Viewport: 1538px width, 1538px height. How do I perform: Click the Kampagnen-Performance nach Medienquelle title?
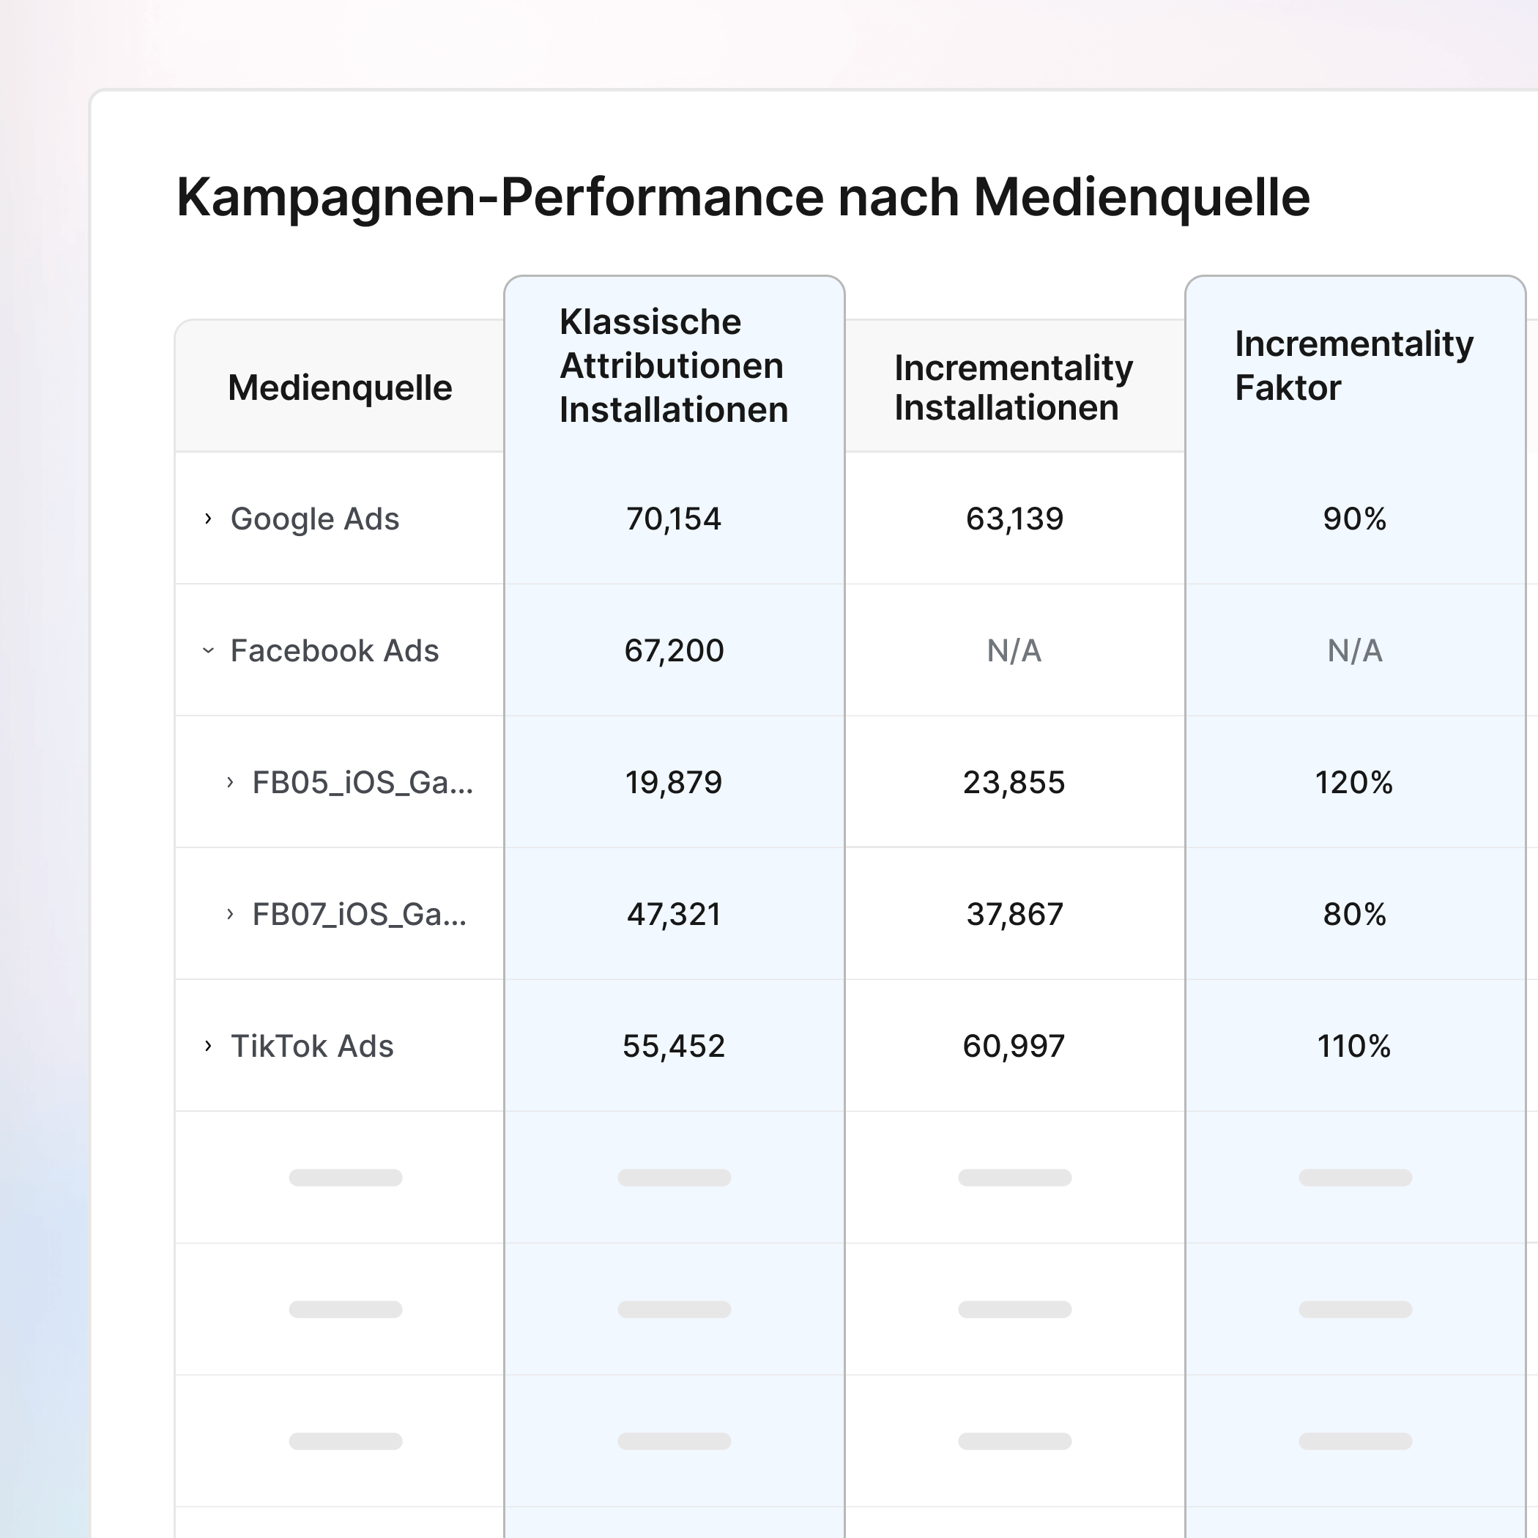click(743, 198)
